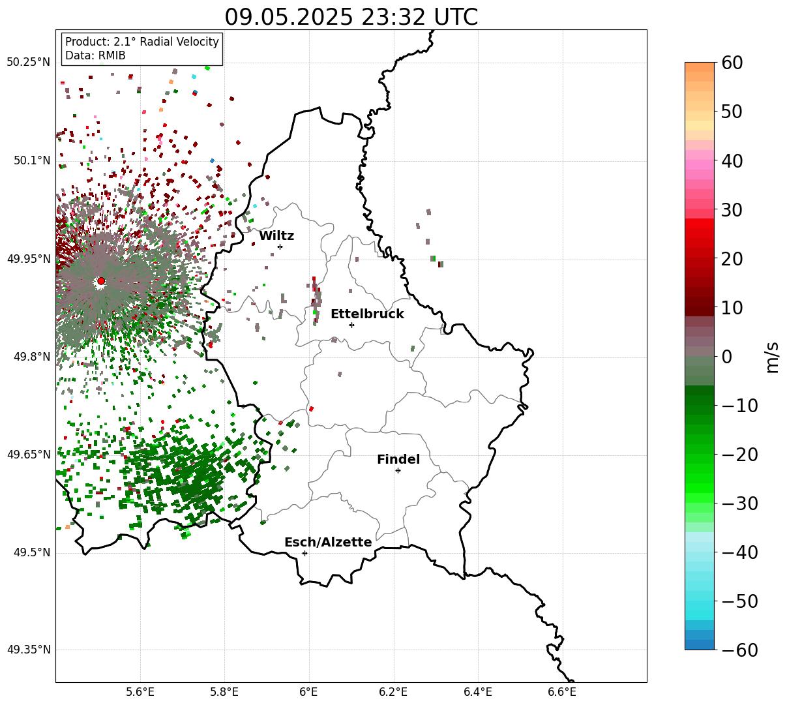Click the colorbar 10 tick label
Screen dimensions: 787x705
[732, 308]
